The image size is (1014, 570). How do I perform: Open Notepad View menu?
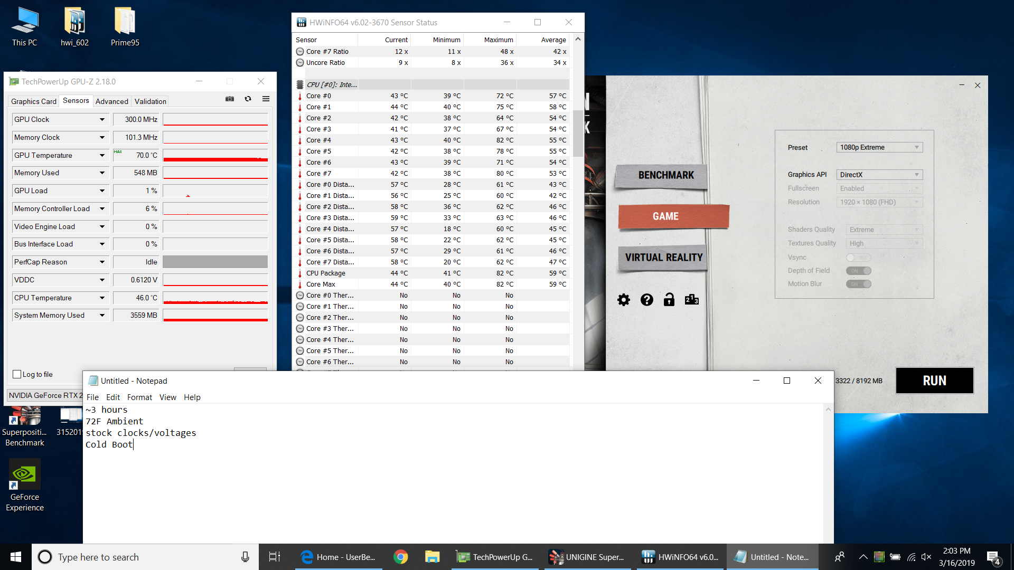[x=168, y=397]
